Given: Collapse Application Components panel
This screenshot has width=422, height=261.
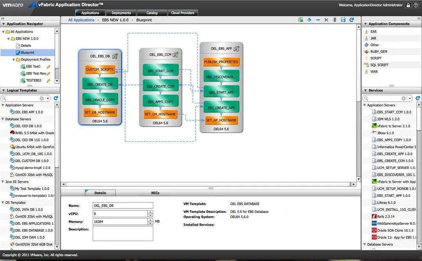Looking at the screenshot, I should point(365,24).
